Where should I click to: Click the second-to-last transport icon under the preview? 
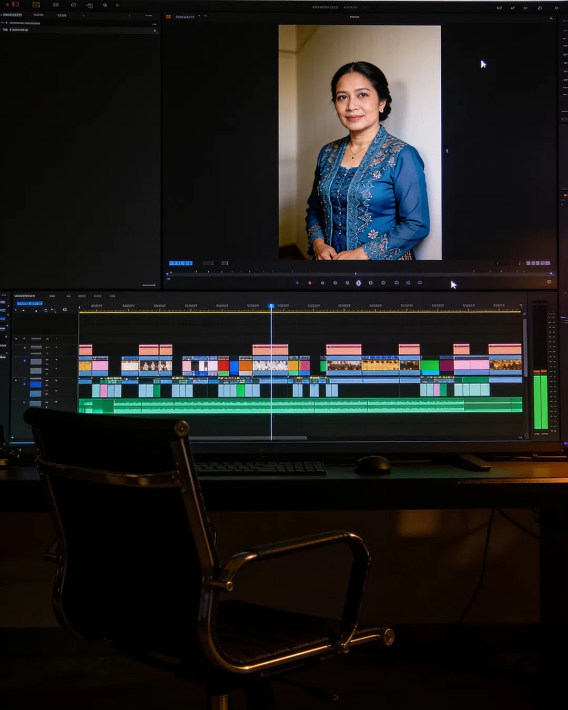tap(408, 283)
